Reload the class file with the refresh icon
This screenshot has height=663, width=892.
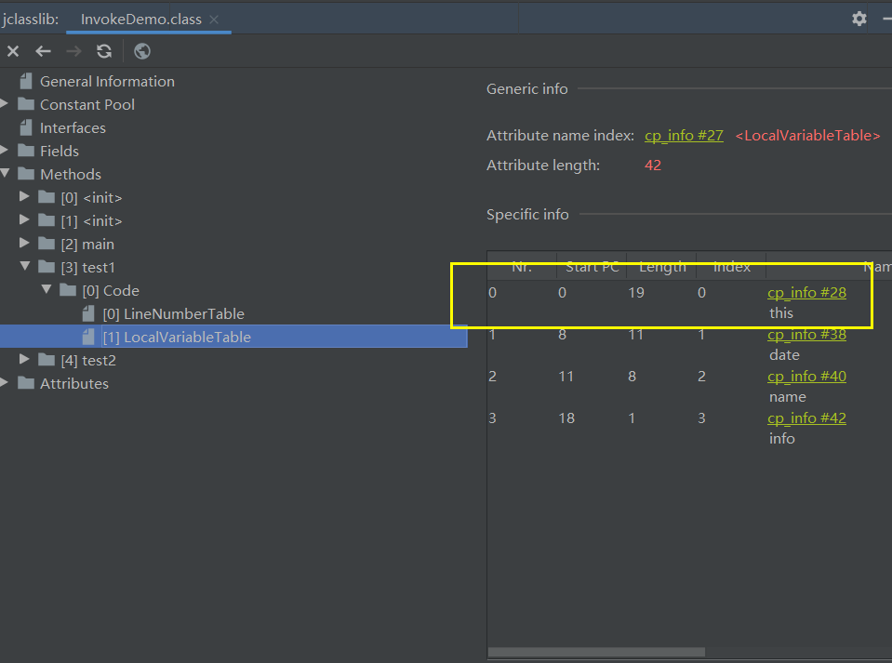click(x=104, y=52)
